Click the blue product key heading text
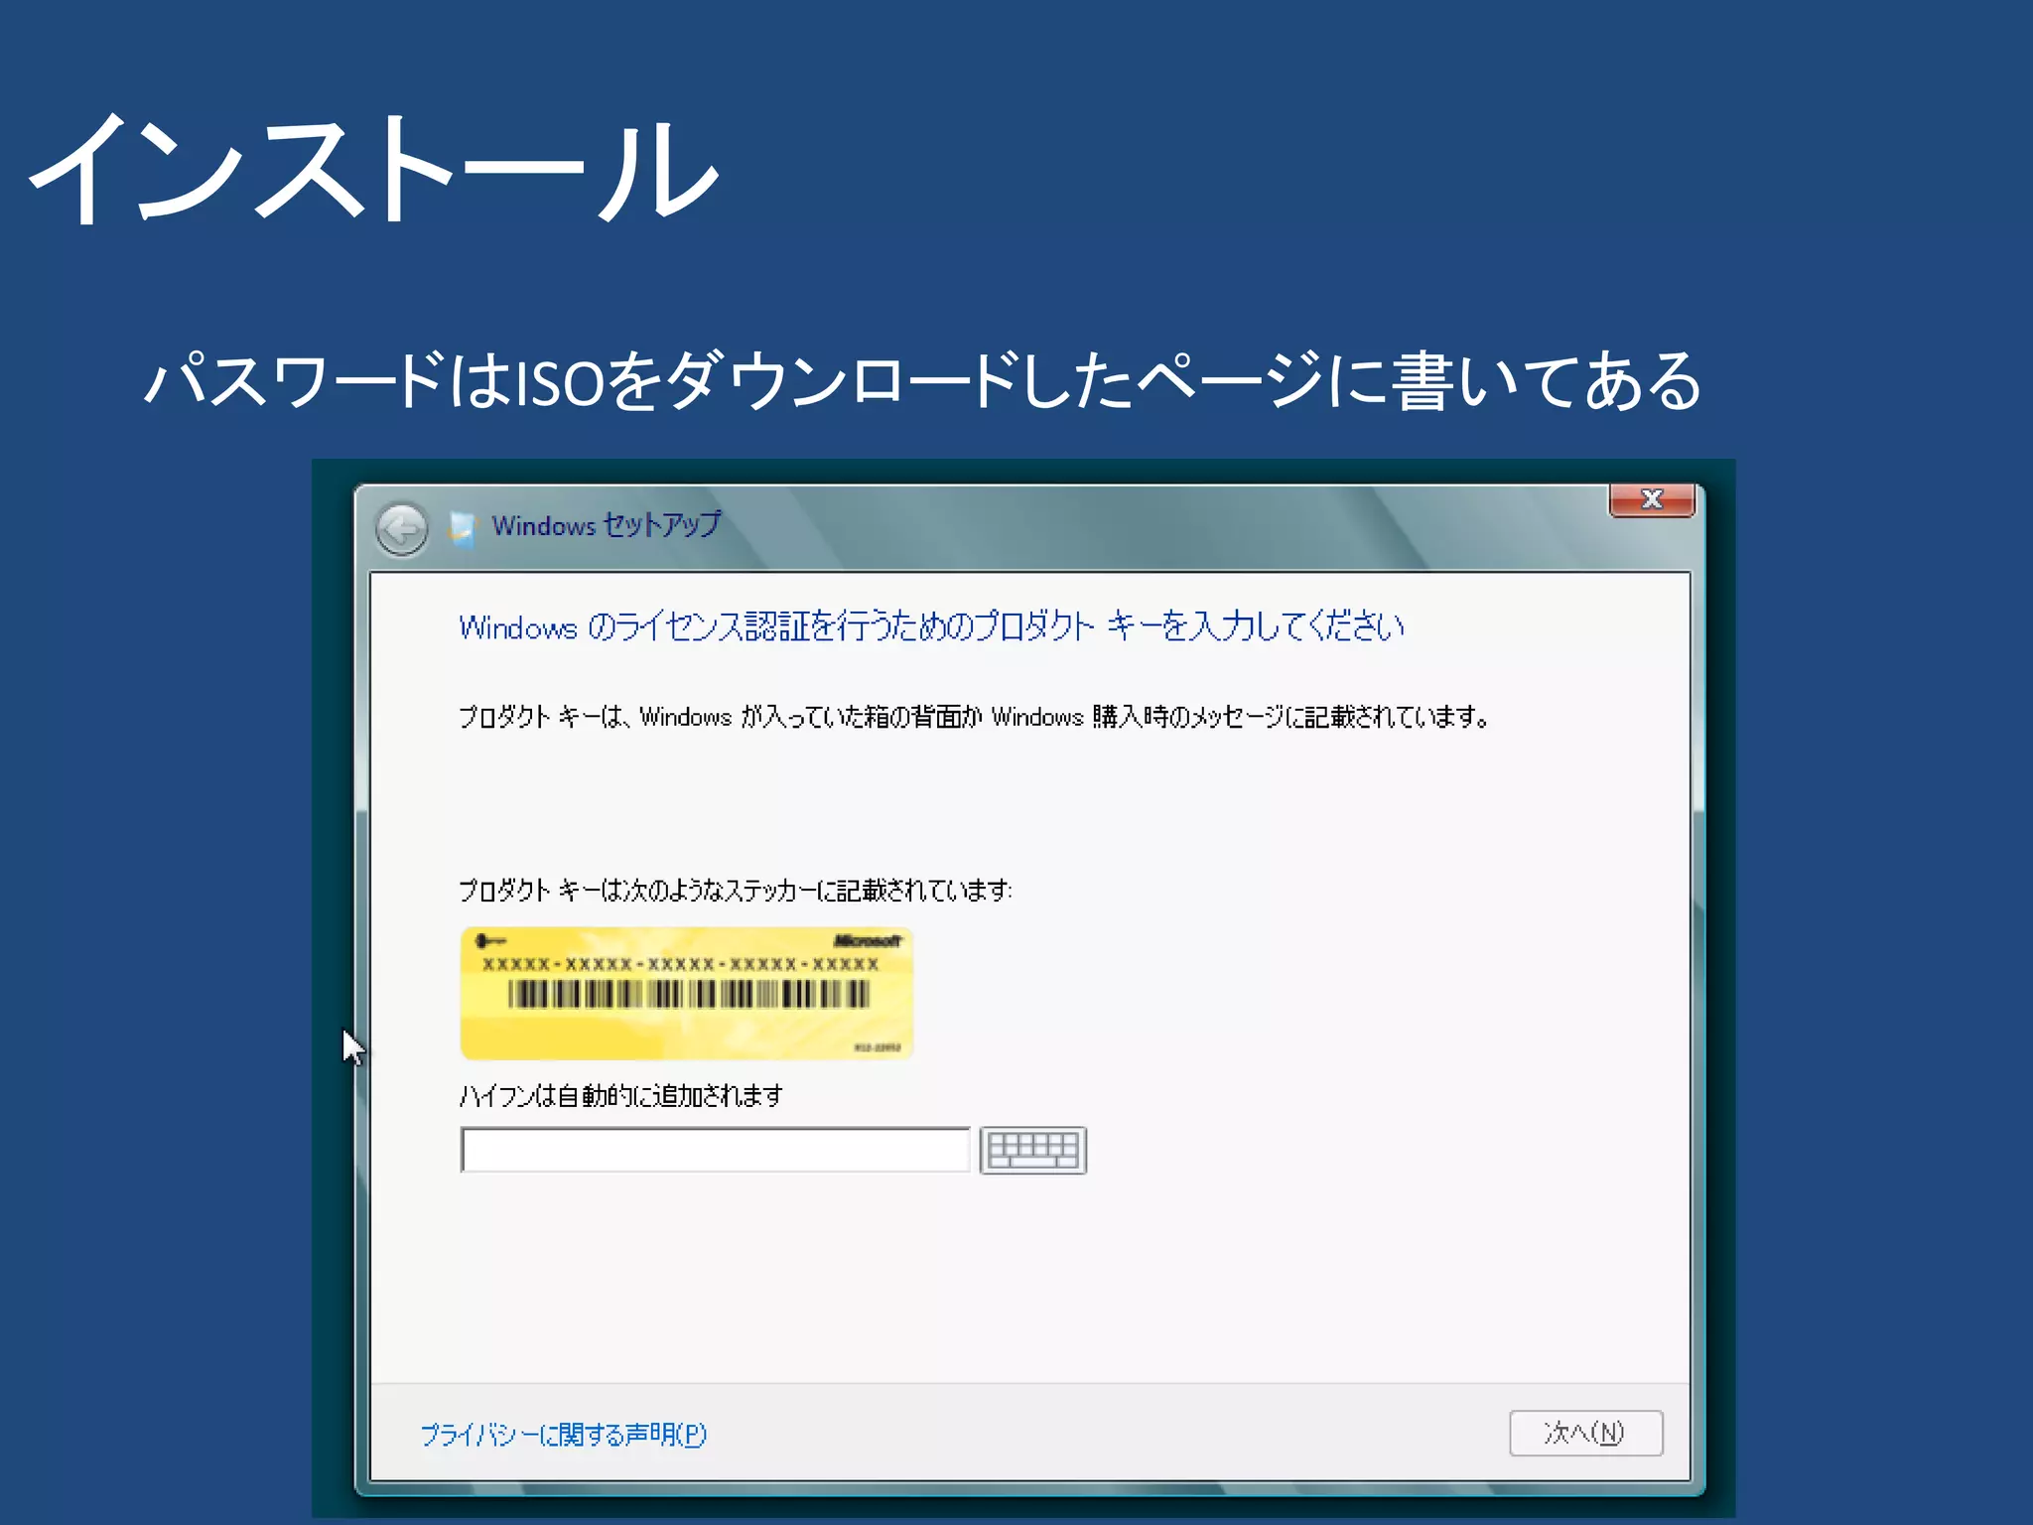The width and height of the screenshot is (2033, 1525). pyautogui.click(x=931, y=626)
